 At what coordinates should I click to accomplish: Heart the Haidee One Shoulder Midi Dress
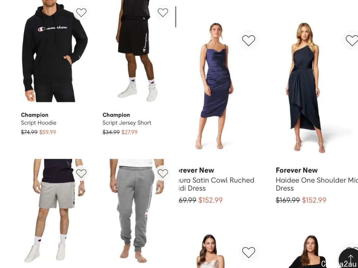coord(352,40)
